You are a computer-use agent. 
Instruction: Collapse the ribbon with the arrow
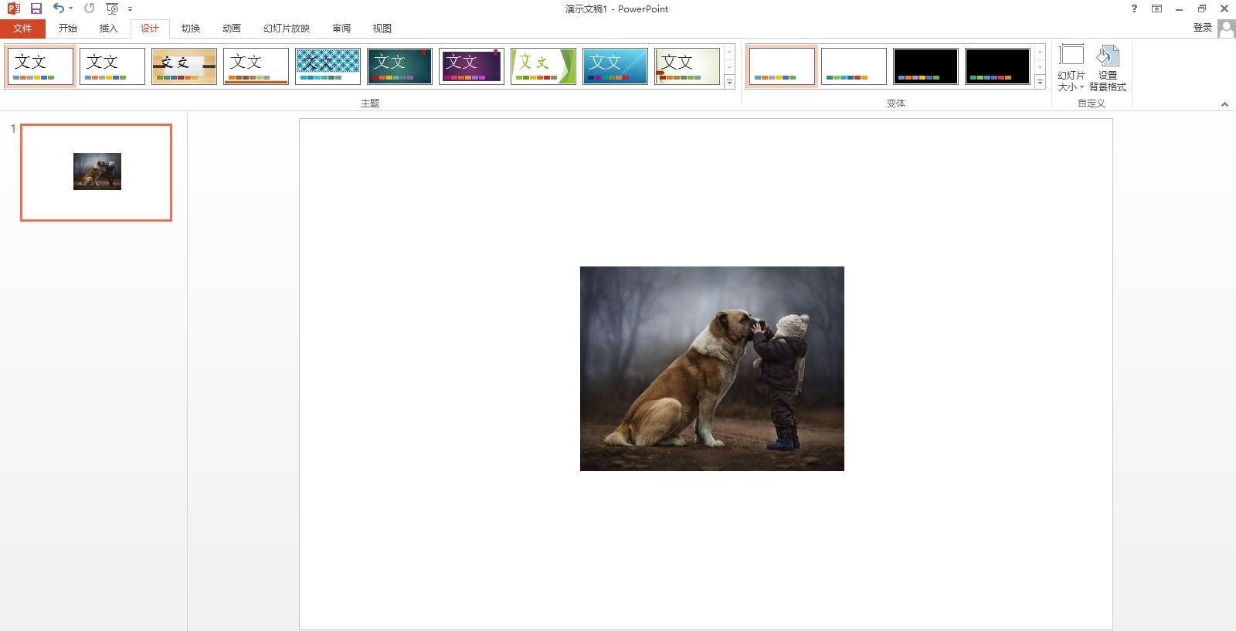(x=1224, y=104)
